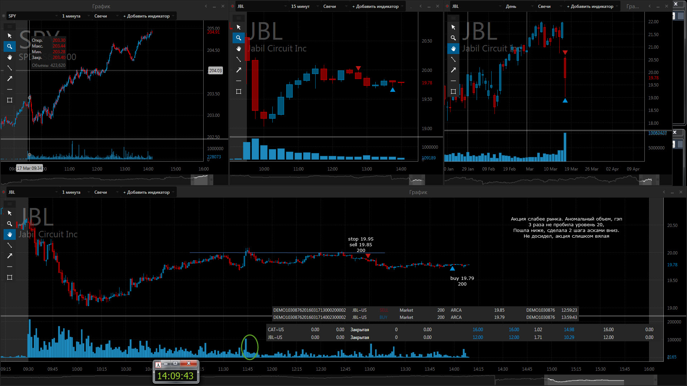Toggle toolbar menu handle in SPY chart
Viewport: 687px width, 386px height.
[10, 26]
